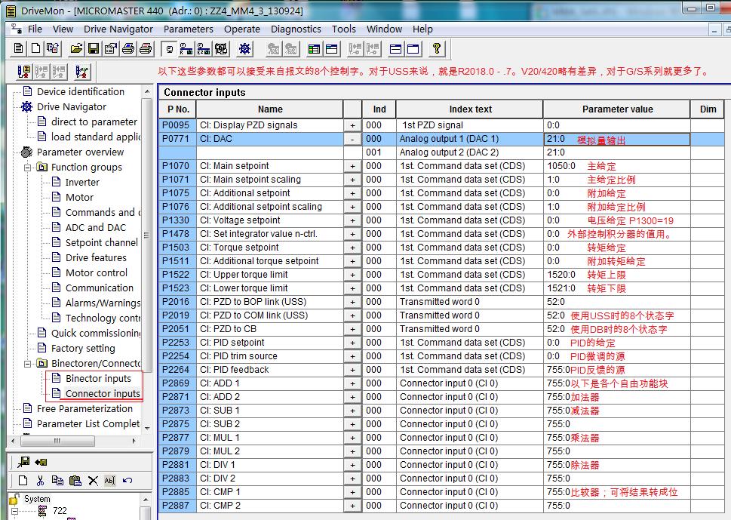Click System tree scrollbar up arrow
Viewport: 731px width, 520px height.
click(x=146, y=500)
